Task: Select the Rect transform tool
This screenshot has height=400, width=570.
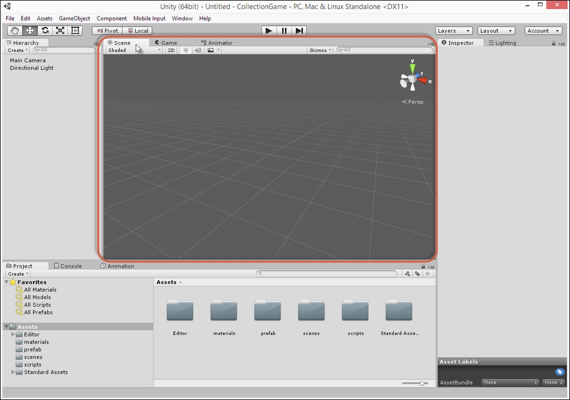Action: 75,31
